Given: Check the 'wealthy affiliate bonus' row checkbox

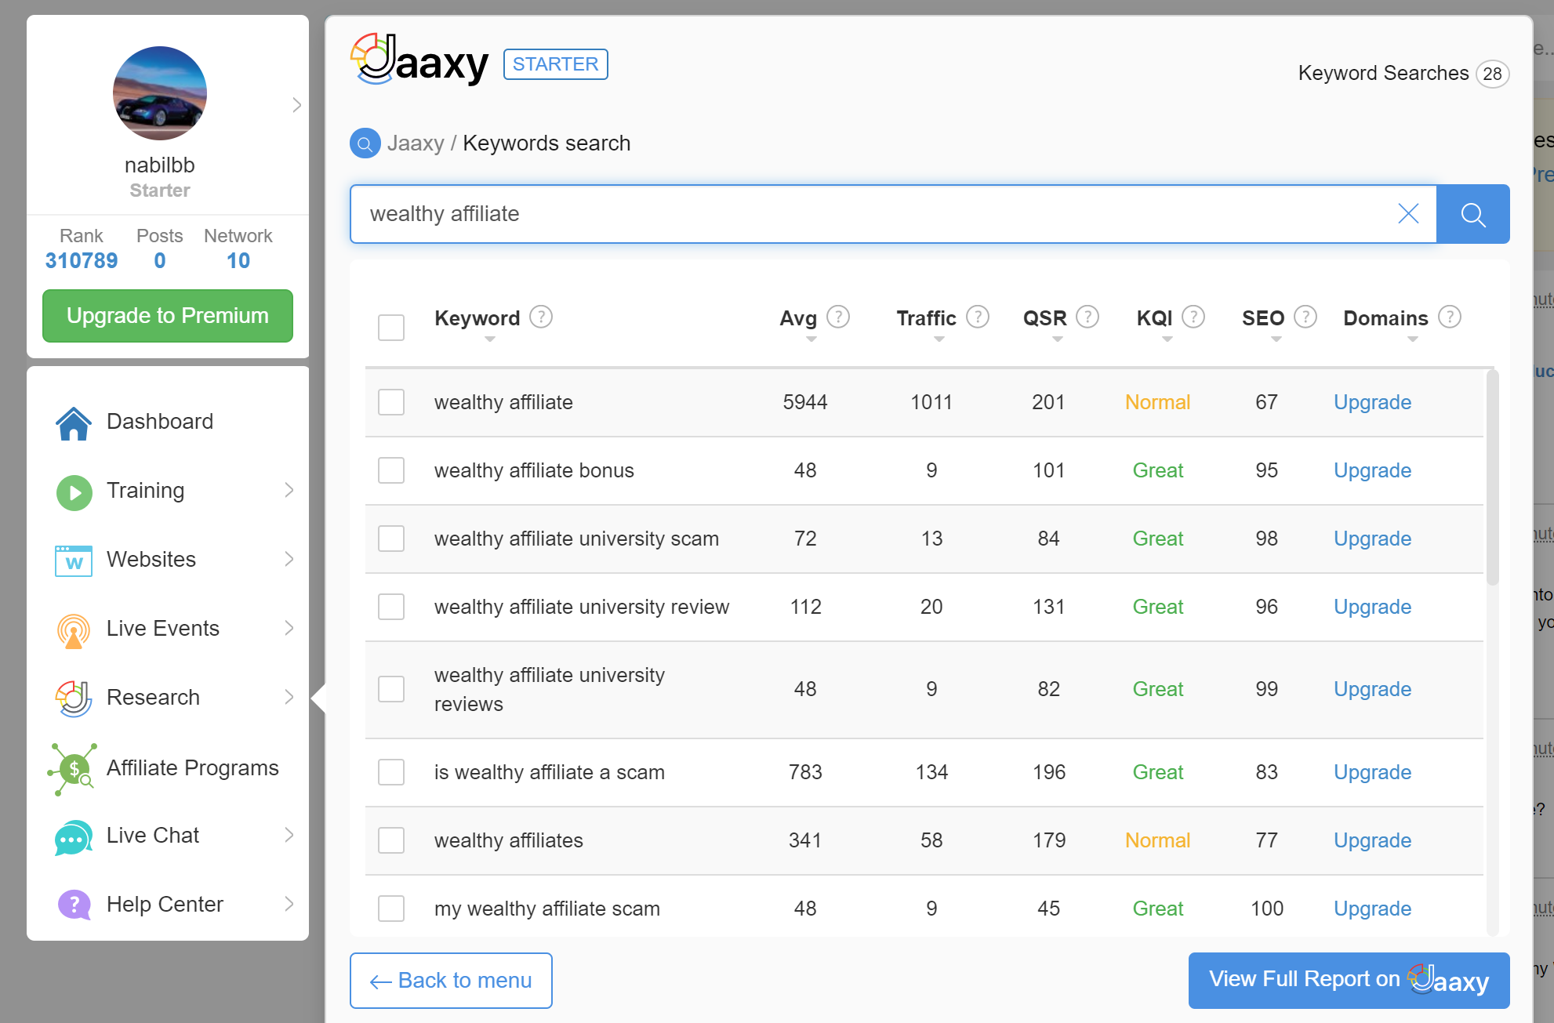Looking at the screenshot, I should click(x=391, y=470).
